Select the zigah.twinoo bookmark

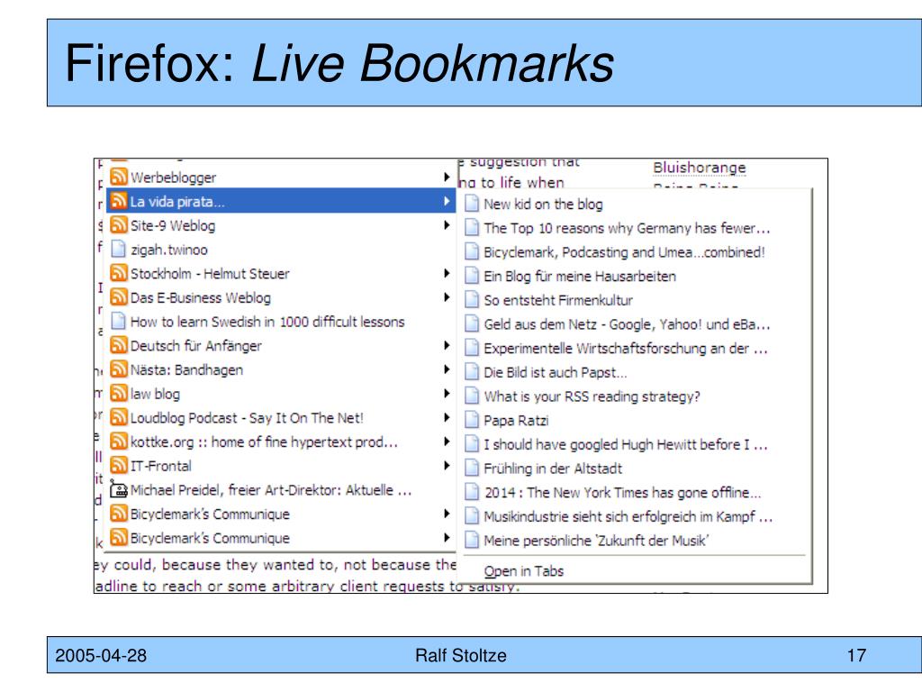click(x=168, y=250)
